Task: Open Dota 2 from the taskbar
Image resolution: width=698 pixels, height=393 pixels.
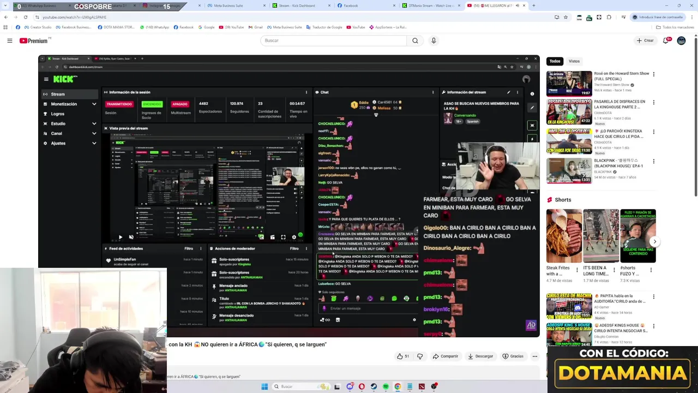Action: pyautogui.click(x=422, y=386)
